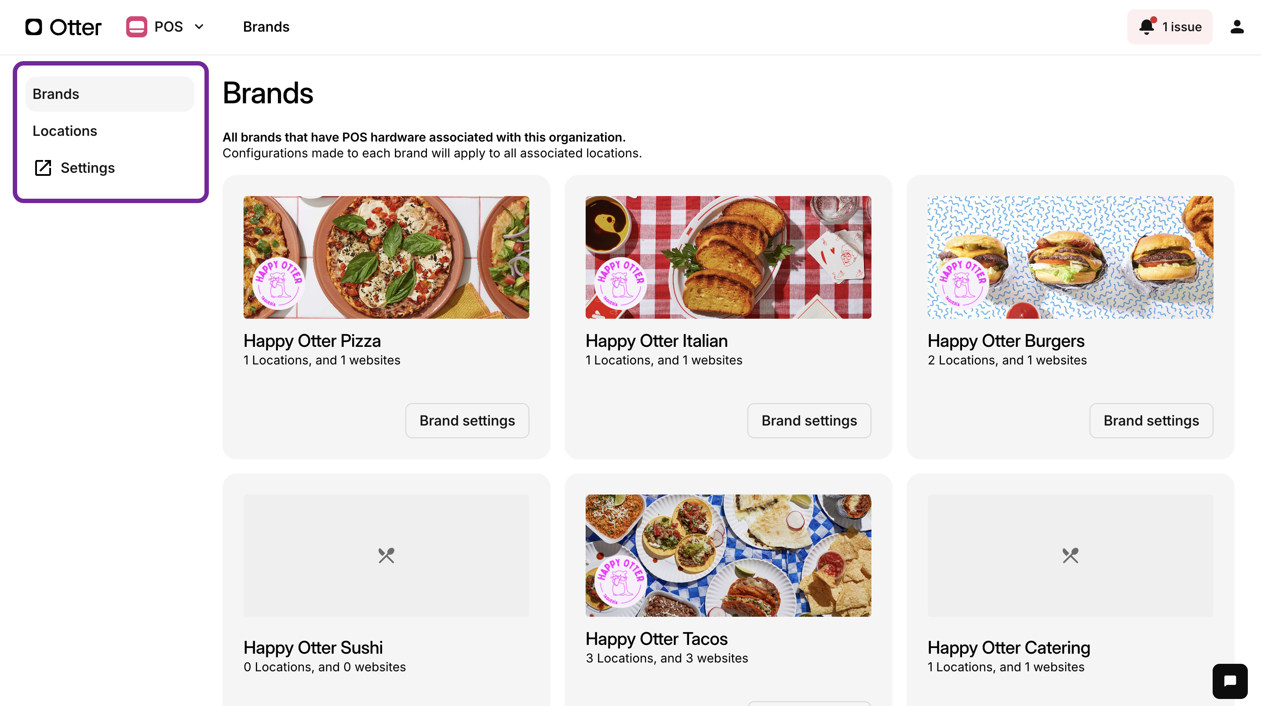
Task: Click the pink POS product icon
Action: 137,27
